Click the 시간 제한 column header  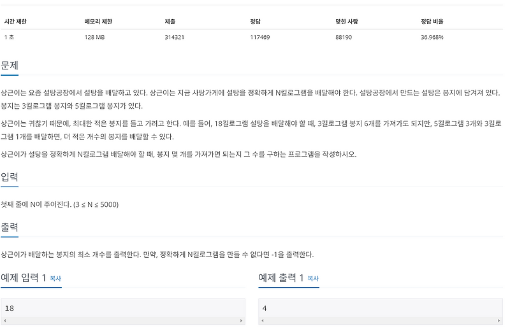click(x=15, y=22)
